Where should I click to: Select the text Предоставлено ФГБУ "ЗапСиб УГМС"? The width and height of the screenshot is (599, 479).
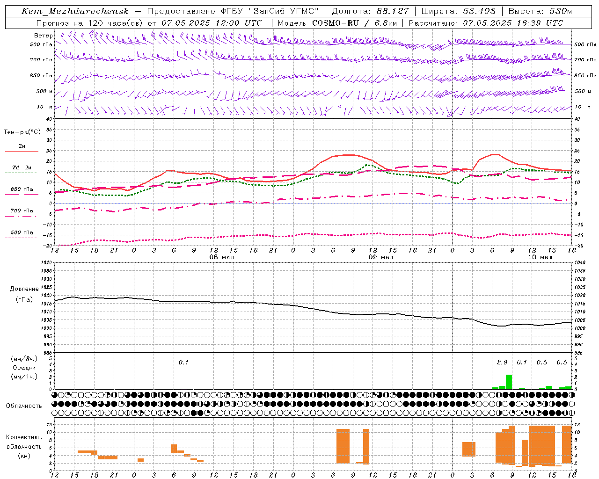233,11
